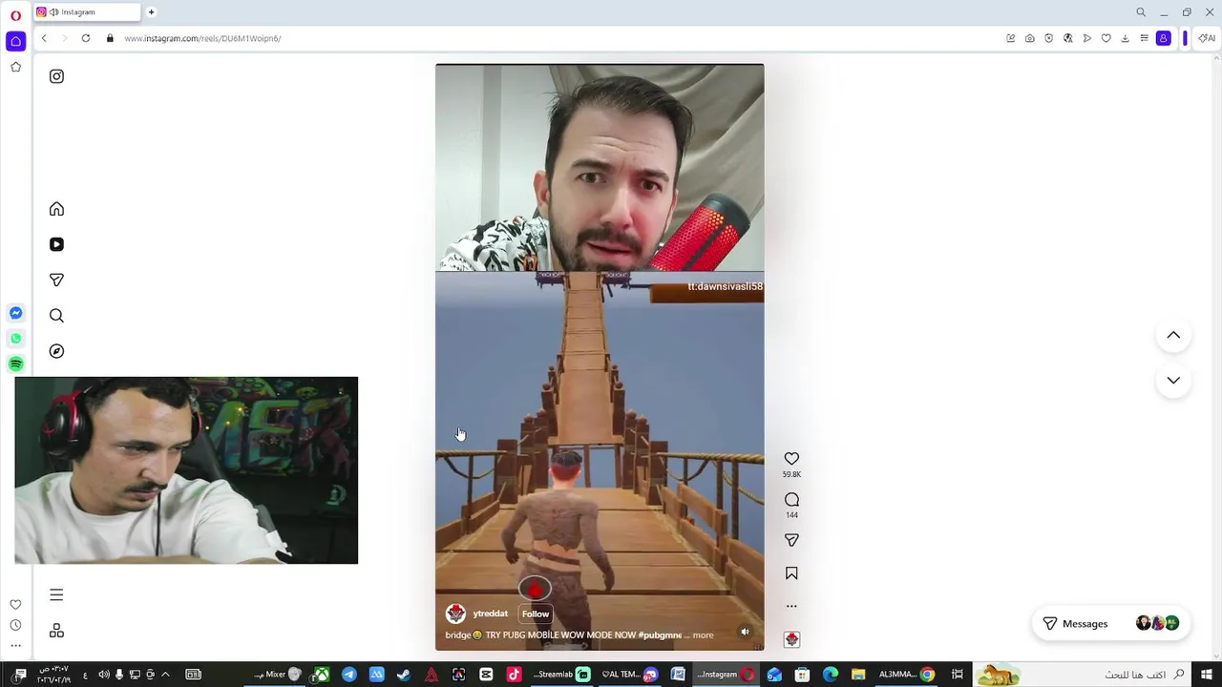Open Opera sidebar history clock icon

pos(15,625)
